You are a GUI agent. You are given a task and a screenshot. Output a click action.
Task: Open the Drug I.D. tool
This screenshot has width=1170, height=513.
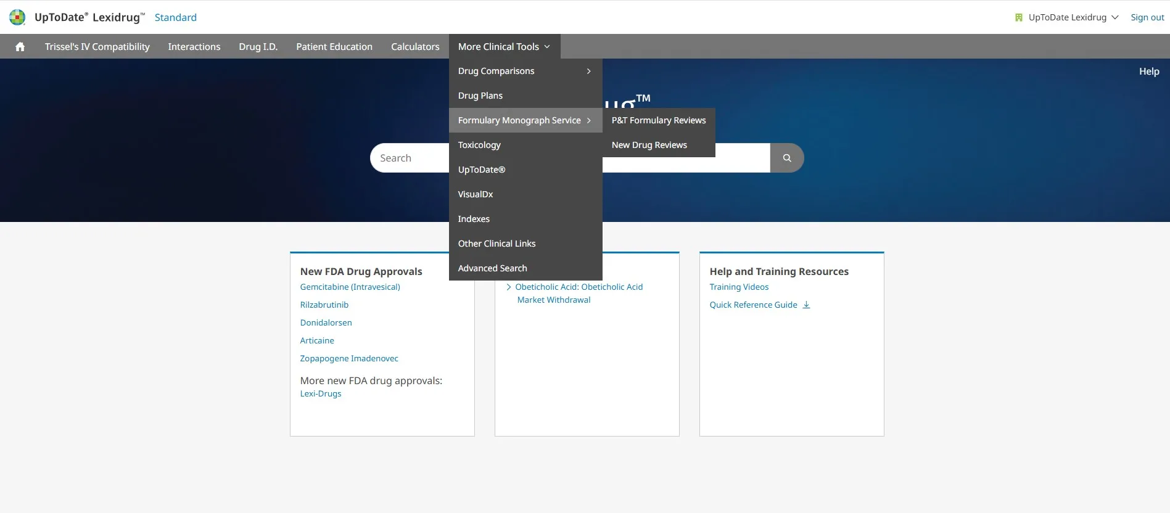(x=258, y=47)
